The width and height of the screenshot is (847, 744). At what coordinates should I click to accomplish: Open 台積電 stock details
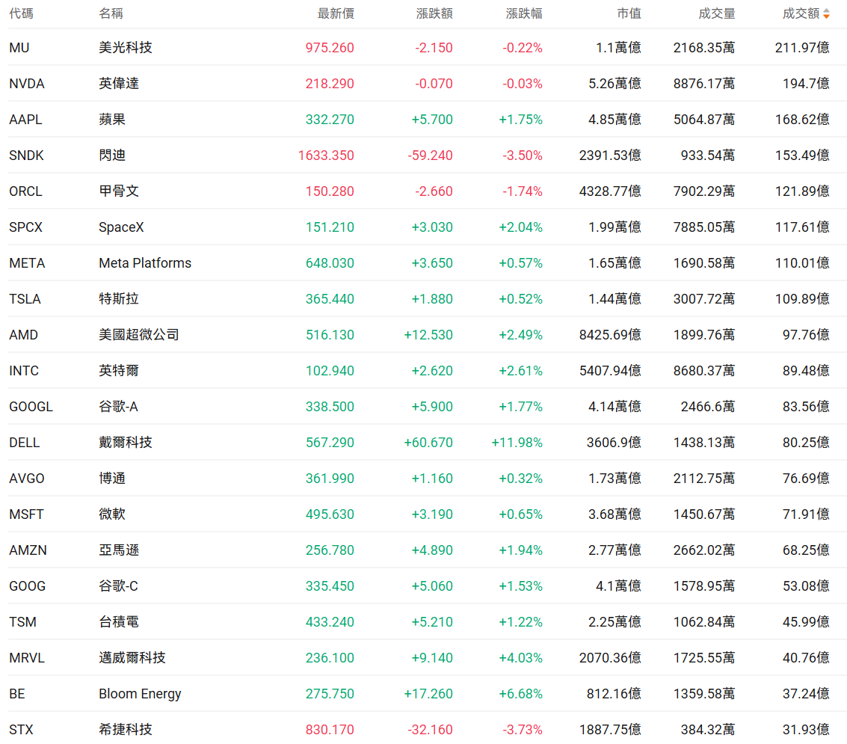pyautogui.click(x=119, y=622)
